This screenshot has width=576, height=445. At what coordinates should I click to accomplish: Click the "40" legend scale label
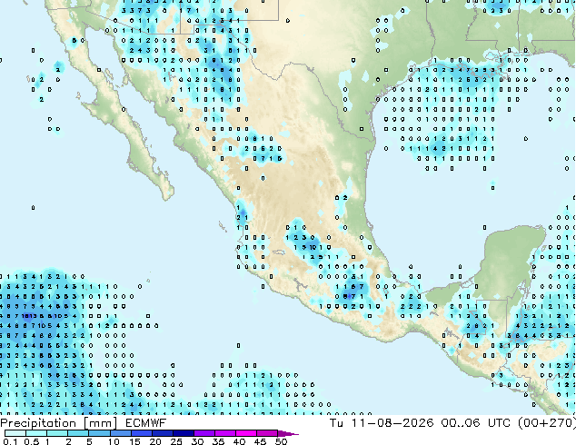pos(239,441)
